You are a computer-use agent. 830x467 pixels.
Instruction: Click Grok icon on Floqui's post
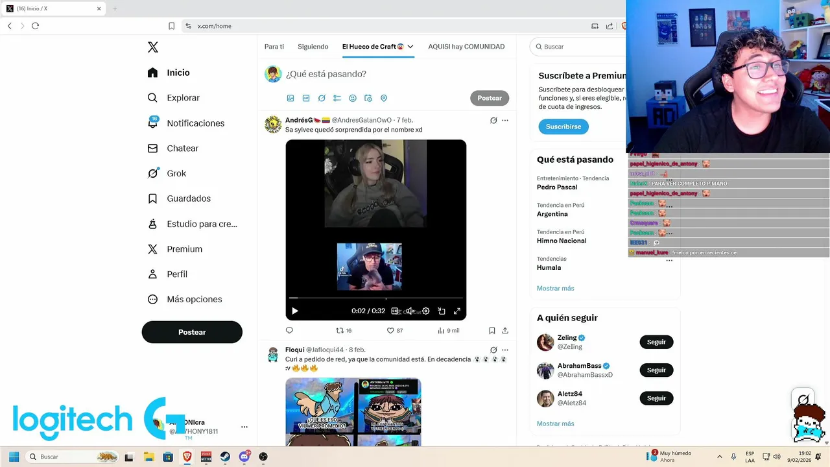[493, 350]
